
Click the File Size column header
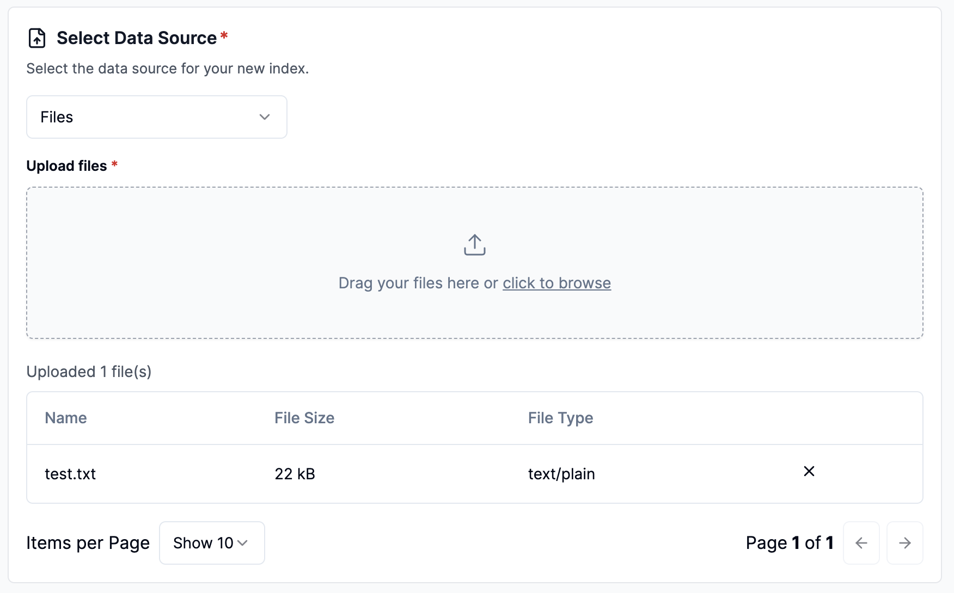[x=304, y=418]
